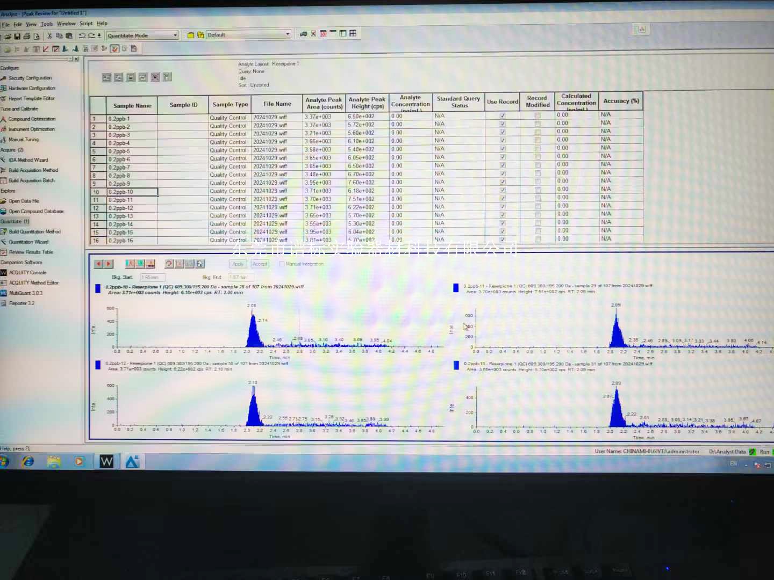Expand the Default project dropdown
The image size is (774, 580).
(x=288, y=34)
